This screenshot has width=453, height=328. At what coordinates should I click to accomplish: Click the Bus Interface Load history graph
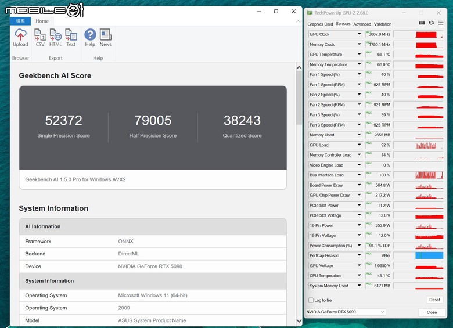(x=429, y=175)
